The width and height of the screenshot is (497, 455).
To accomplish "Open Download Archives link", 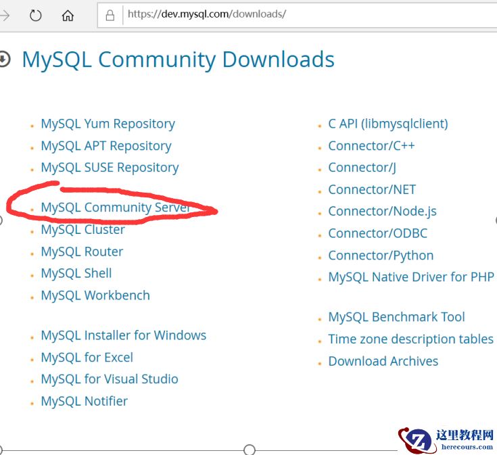I will [x=383, y=361].
